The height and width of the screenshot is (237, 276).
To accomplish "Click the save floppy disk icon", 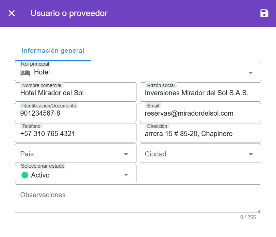I will pos(264,13).
